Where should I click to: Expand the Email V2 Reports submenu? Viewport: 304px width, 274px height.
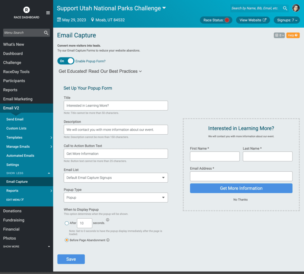click(51, 191)
